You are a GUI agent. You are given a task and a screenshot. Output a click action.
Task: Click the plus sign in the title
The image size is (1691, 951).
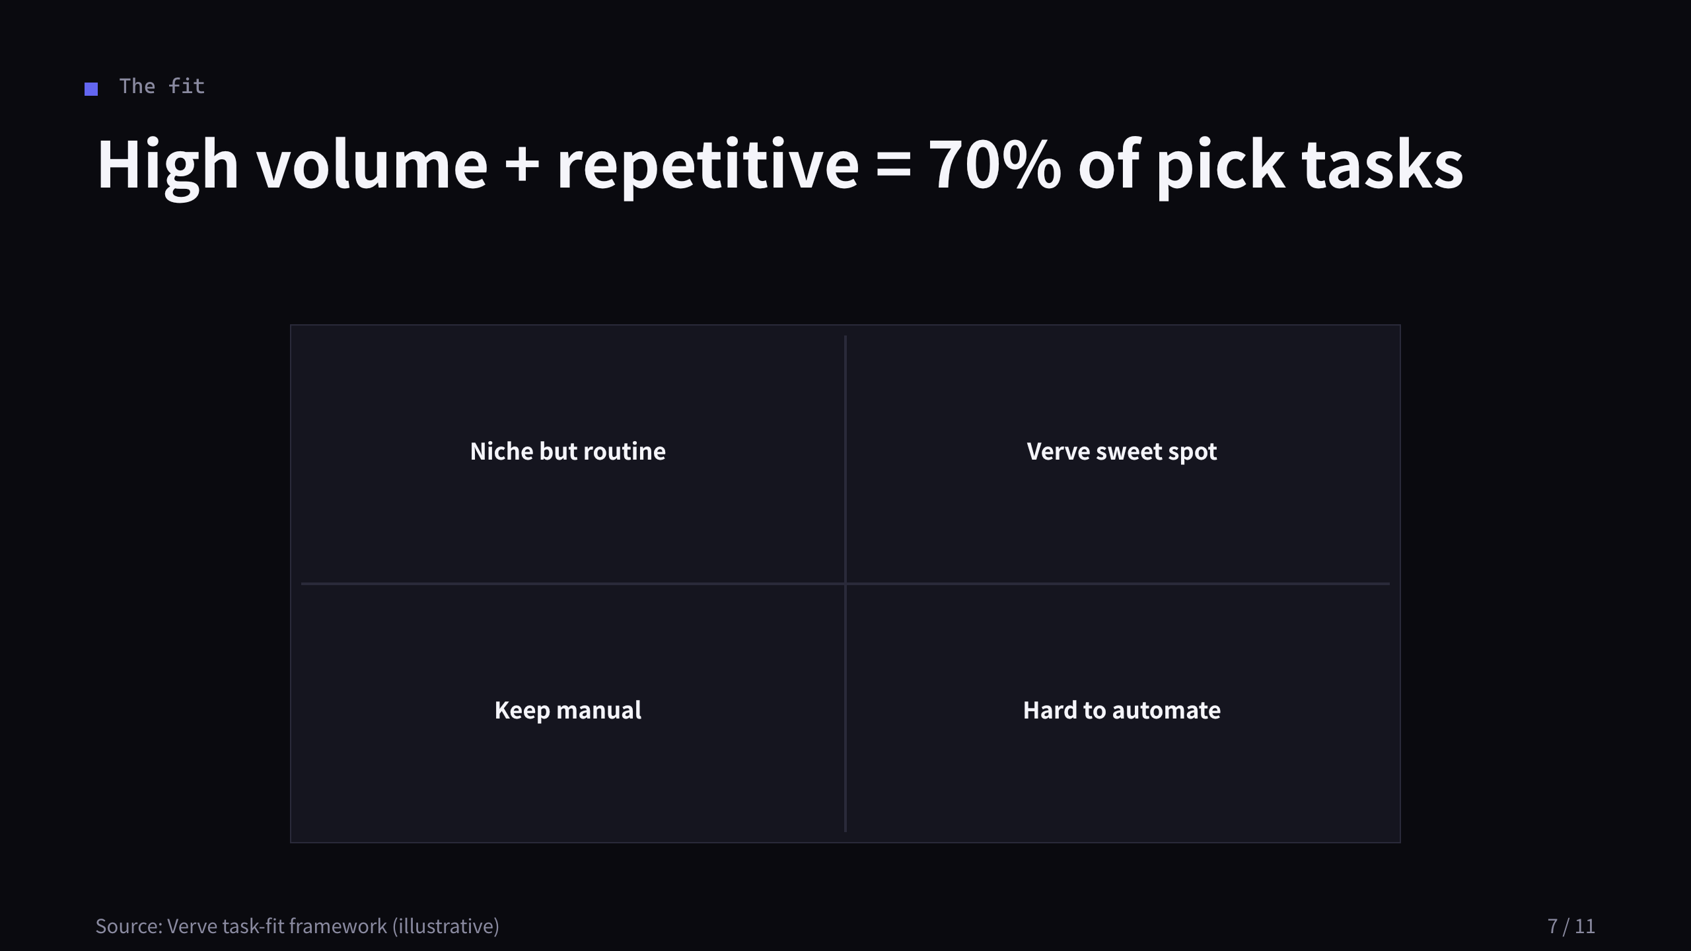[x=522, y=164]
